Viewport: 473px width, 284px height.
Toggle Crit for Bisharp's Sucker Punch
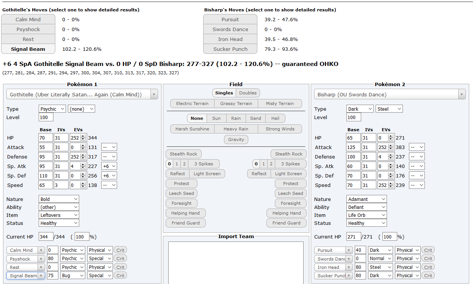428,276
